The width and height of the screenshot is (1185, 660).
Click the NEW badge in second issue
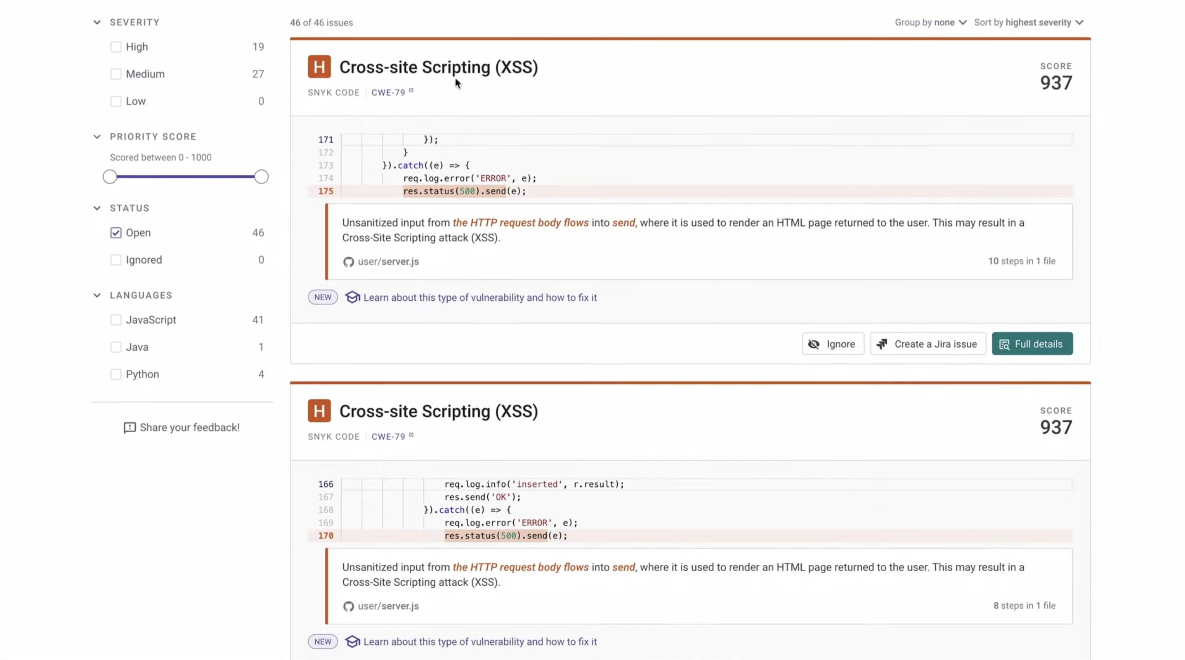323,641
